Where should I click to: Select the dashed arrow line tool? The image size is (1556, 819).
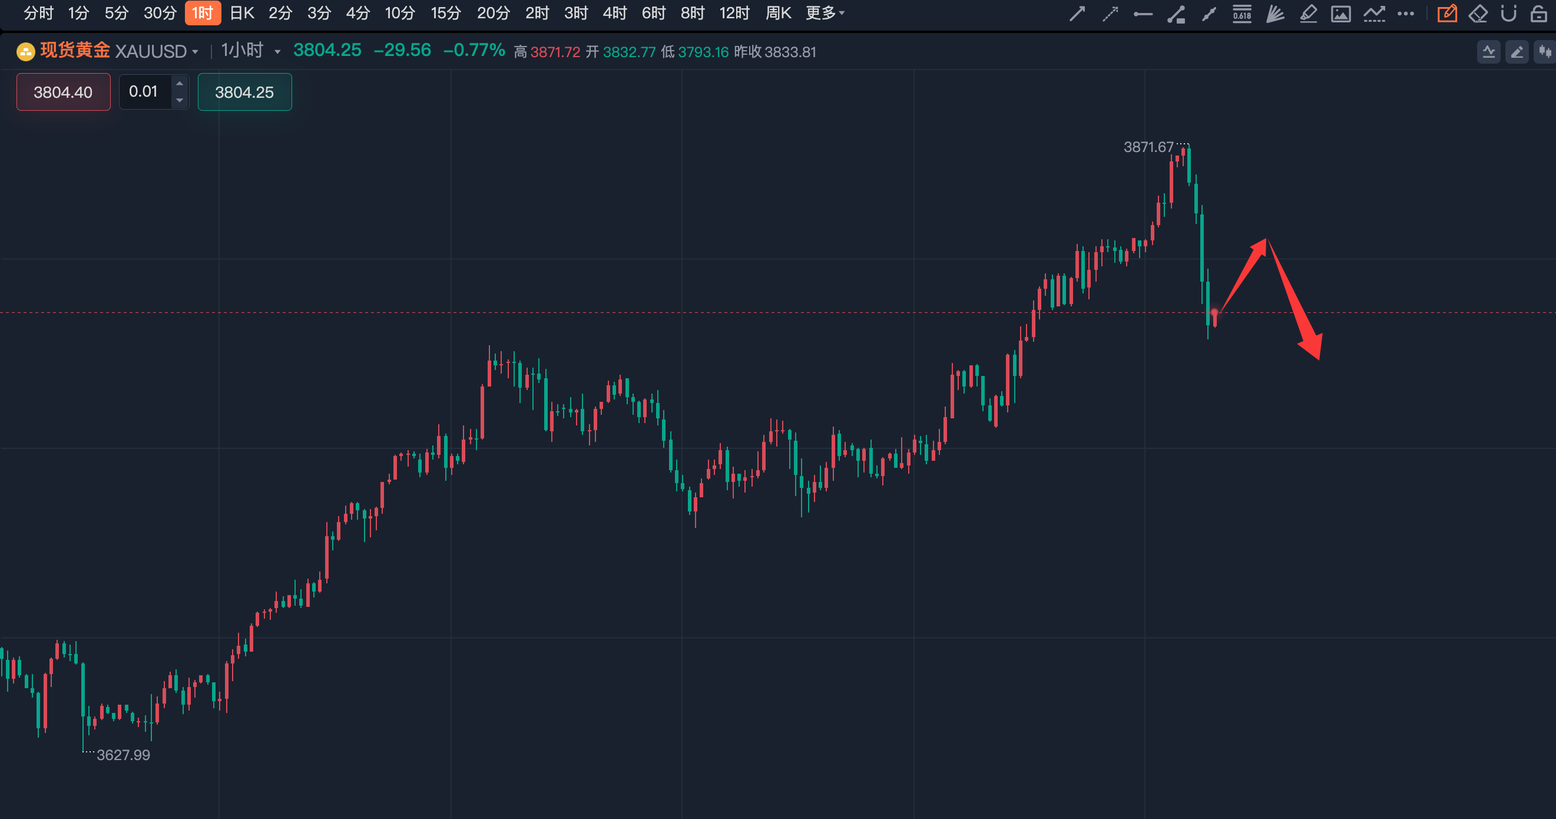pos(1110,14)
